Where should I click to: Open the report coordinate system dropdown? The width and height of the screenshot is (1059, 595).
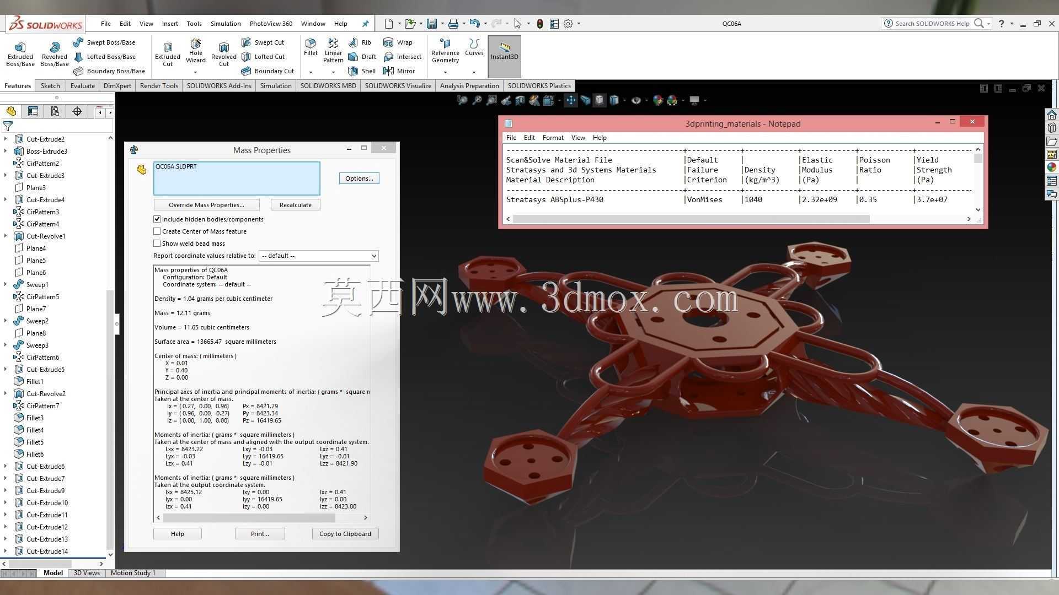[x=318, y=256]
